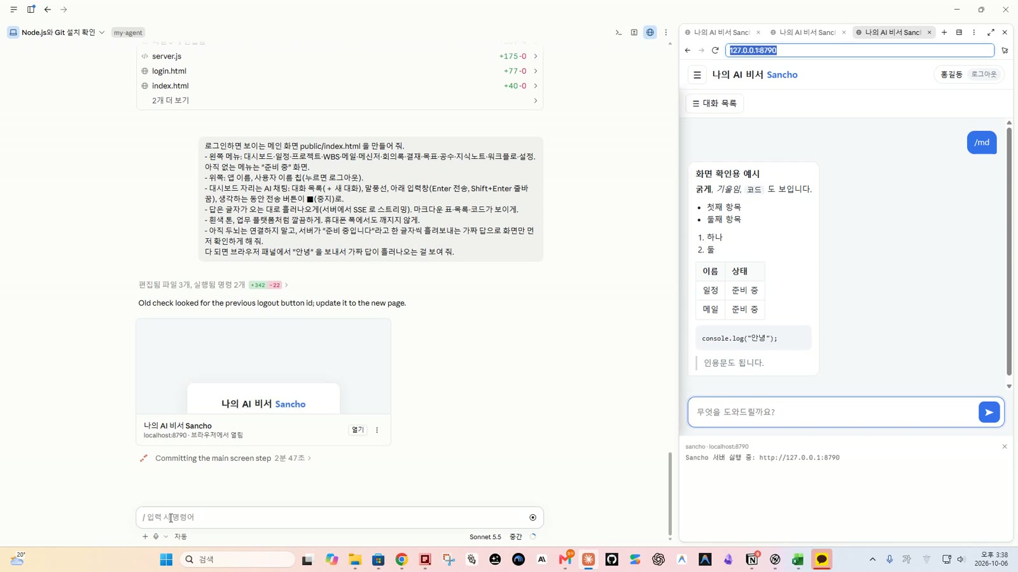This screenshot has height=572, width=1018.
Task: Select the Sonnet 5.5 model selector
Action: [485, 537]
